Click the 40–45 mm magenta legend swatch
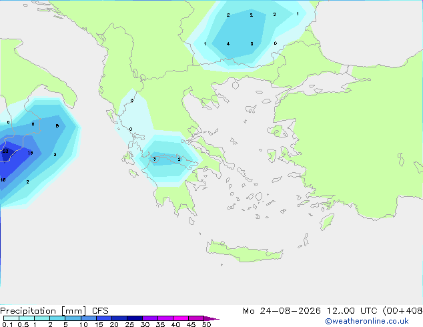This screenshot has width=423, height=327. pos(181,318)
